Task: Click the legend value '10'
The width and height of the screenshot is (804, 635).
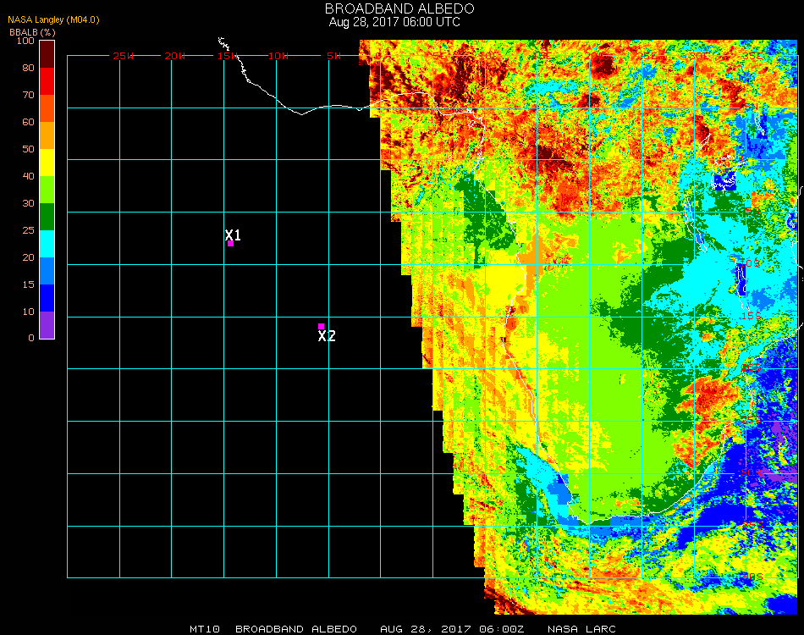Action: click(x=28, y=312)
